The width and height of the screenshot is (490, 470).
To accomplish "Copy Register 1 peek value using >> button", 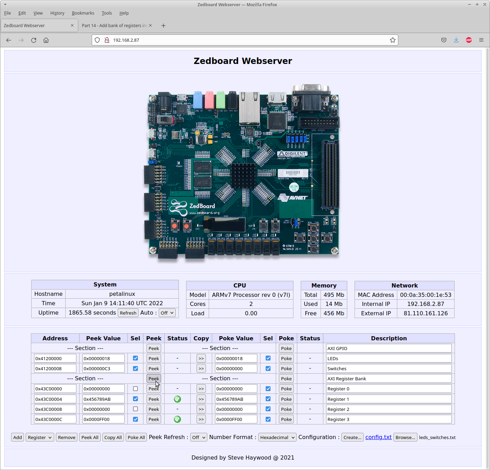I will [x=201, y=399].
